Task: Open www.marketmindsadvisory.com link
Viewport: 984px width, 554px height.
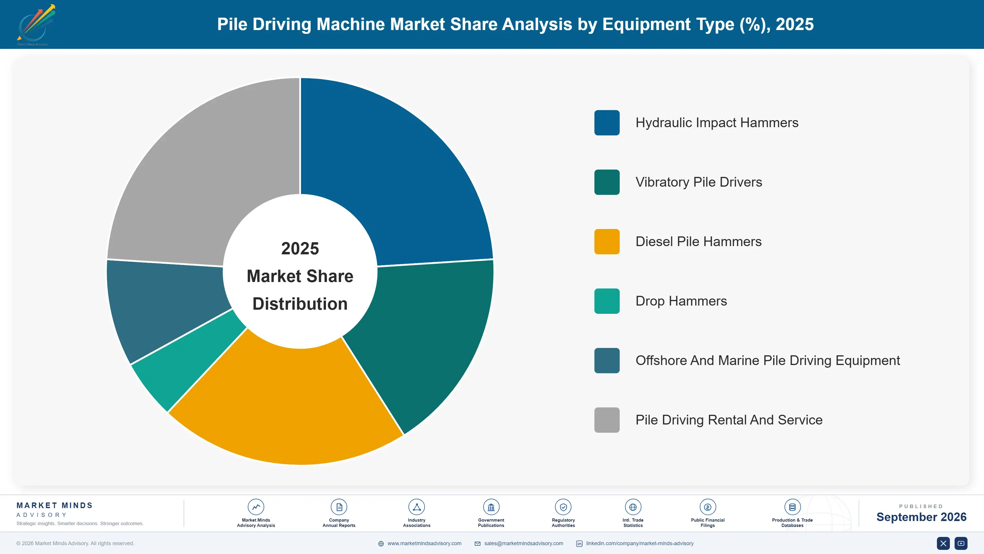Action: [424, 543]
